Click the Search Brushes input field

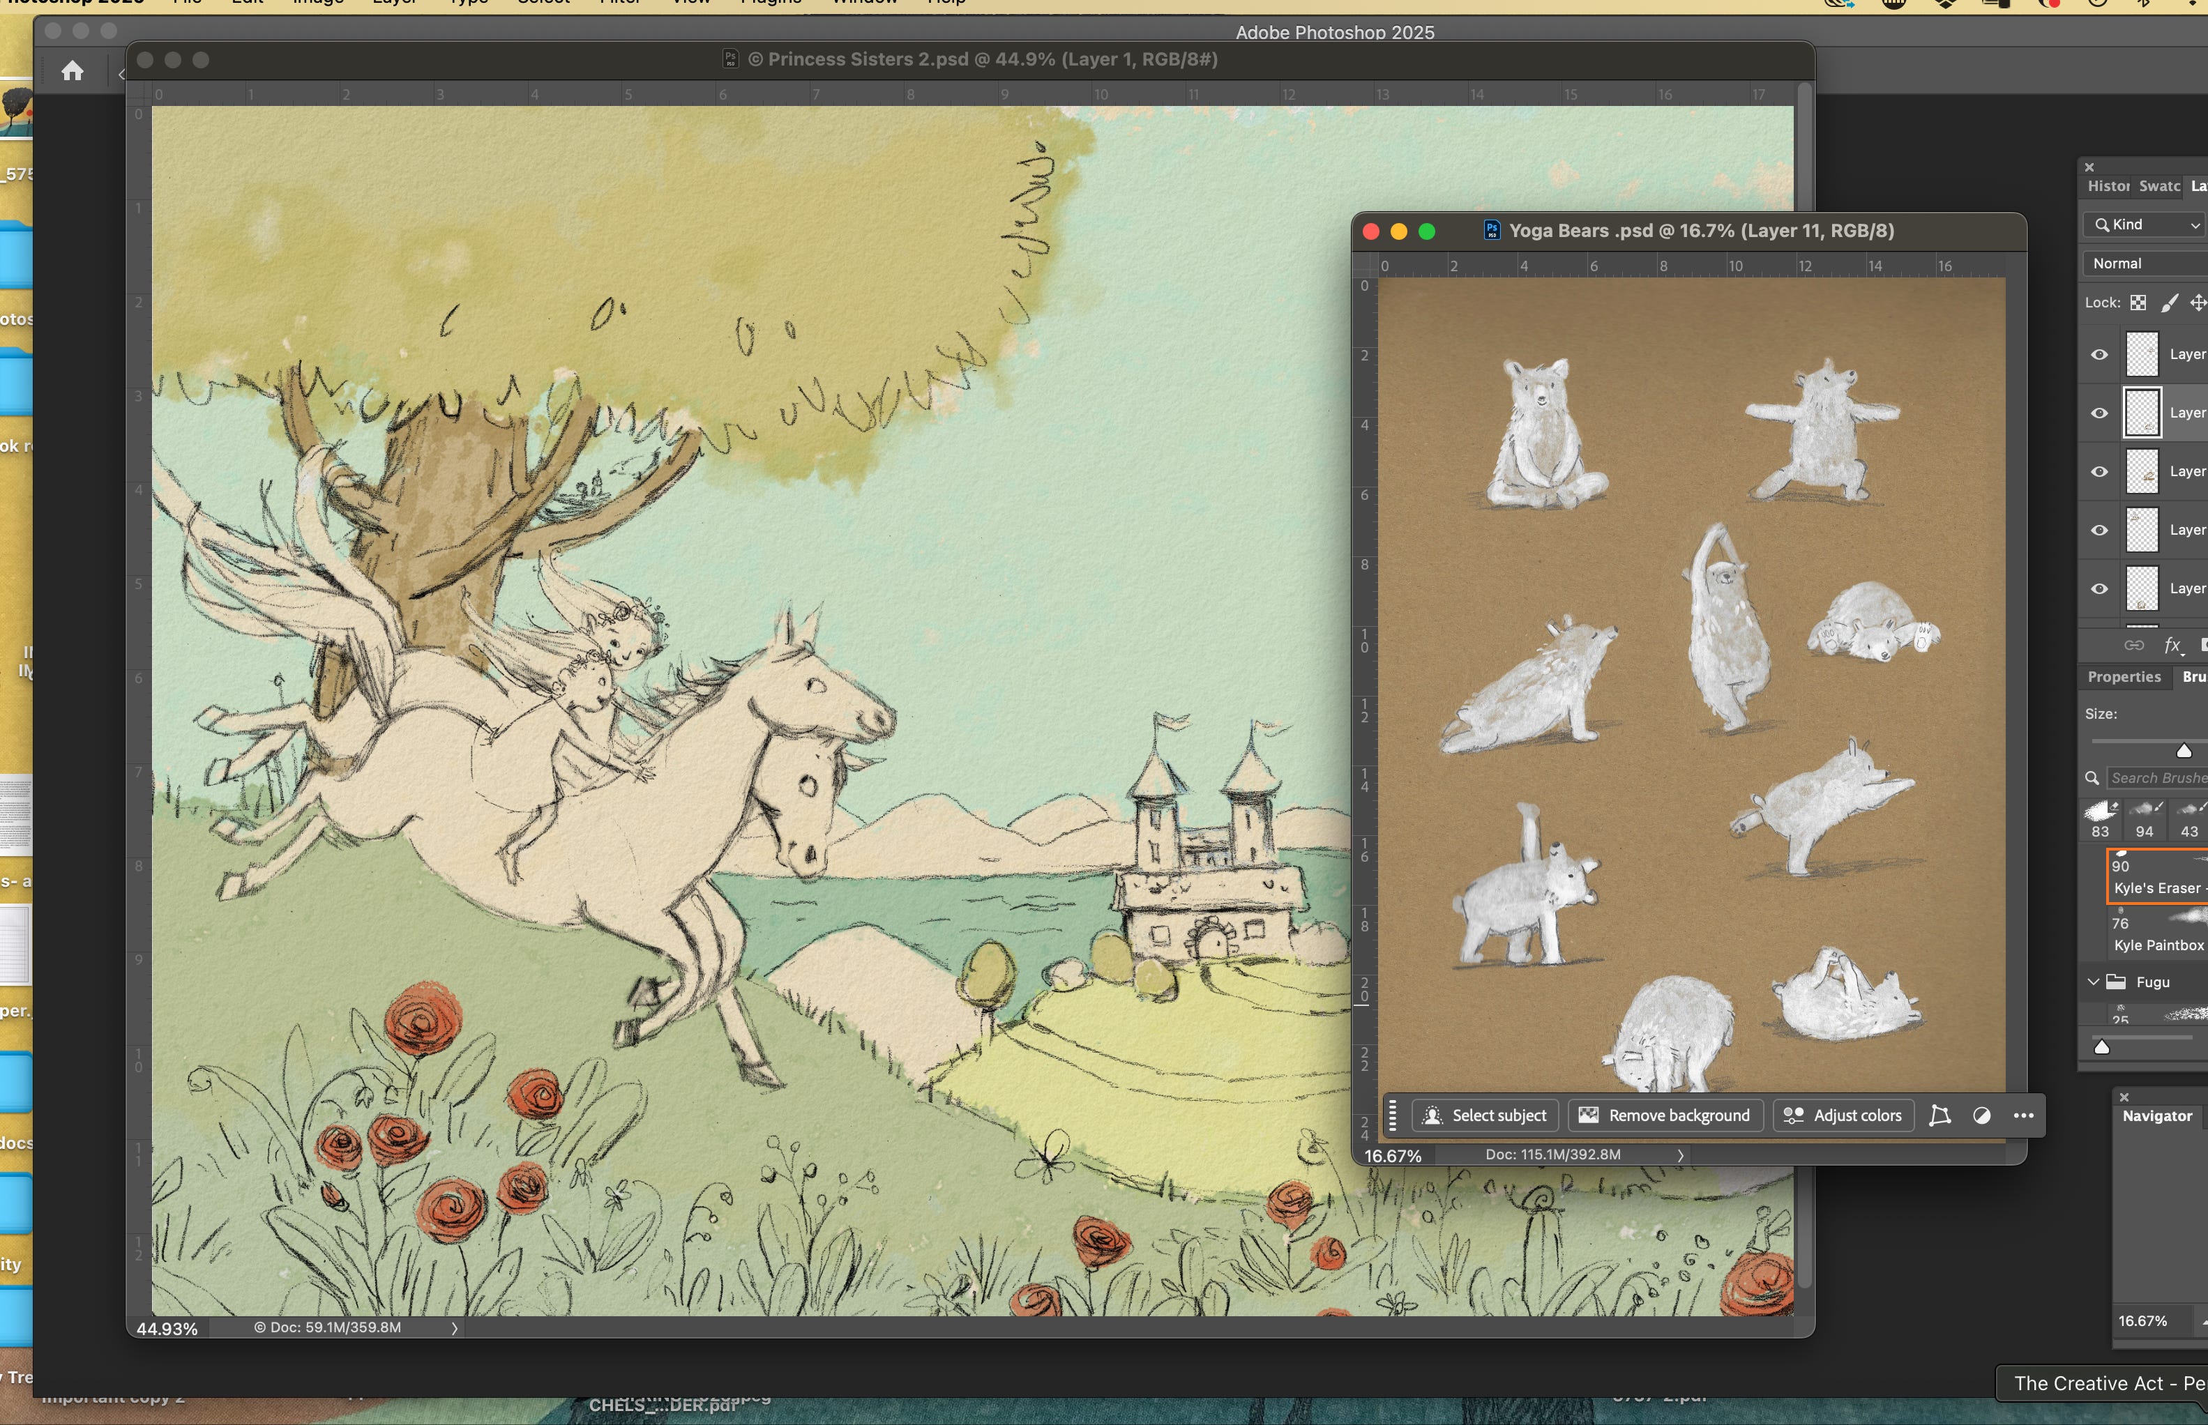[2158, 778]
